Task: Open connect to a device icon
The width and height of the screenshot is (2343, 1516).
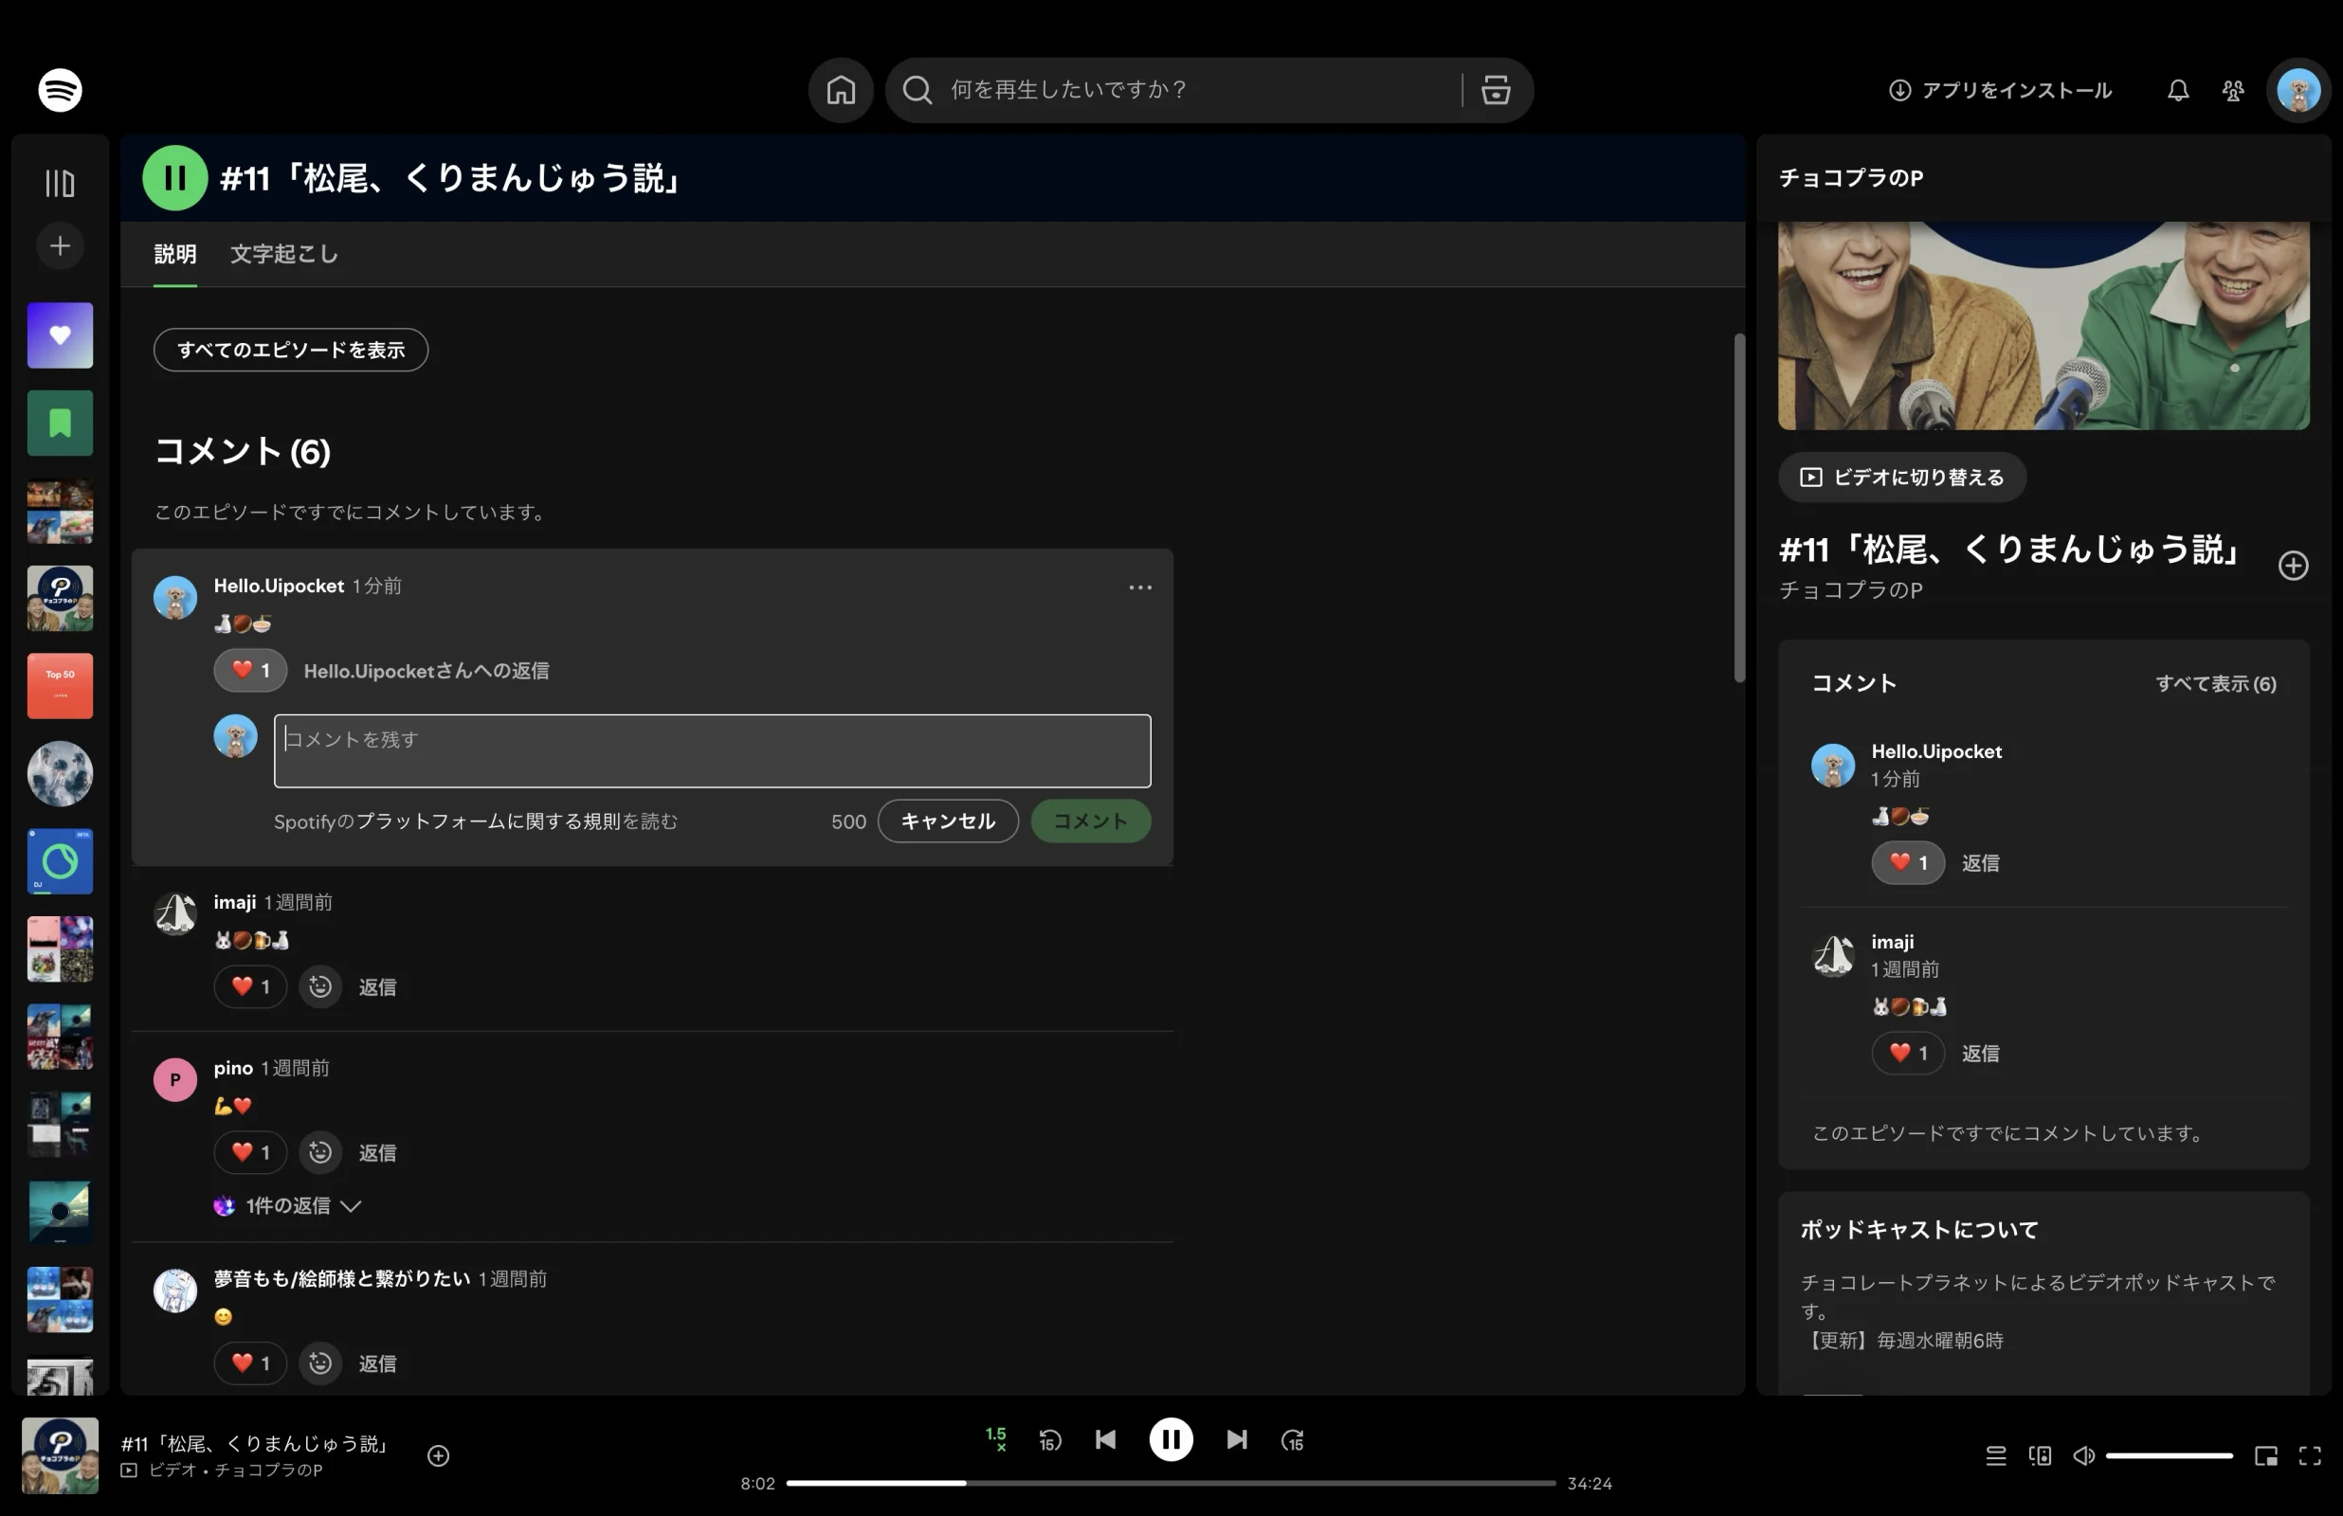Action: click(x=2040, y=1456)
